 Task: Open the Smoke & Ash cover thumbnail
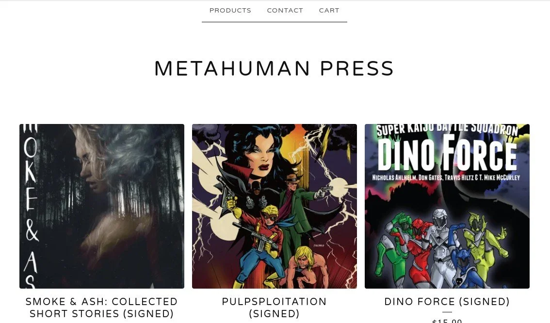(102, 206)
